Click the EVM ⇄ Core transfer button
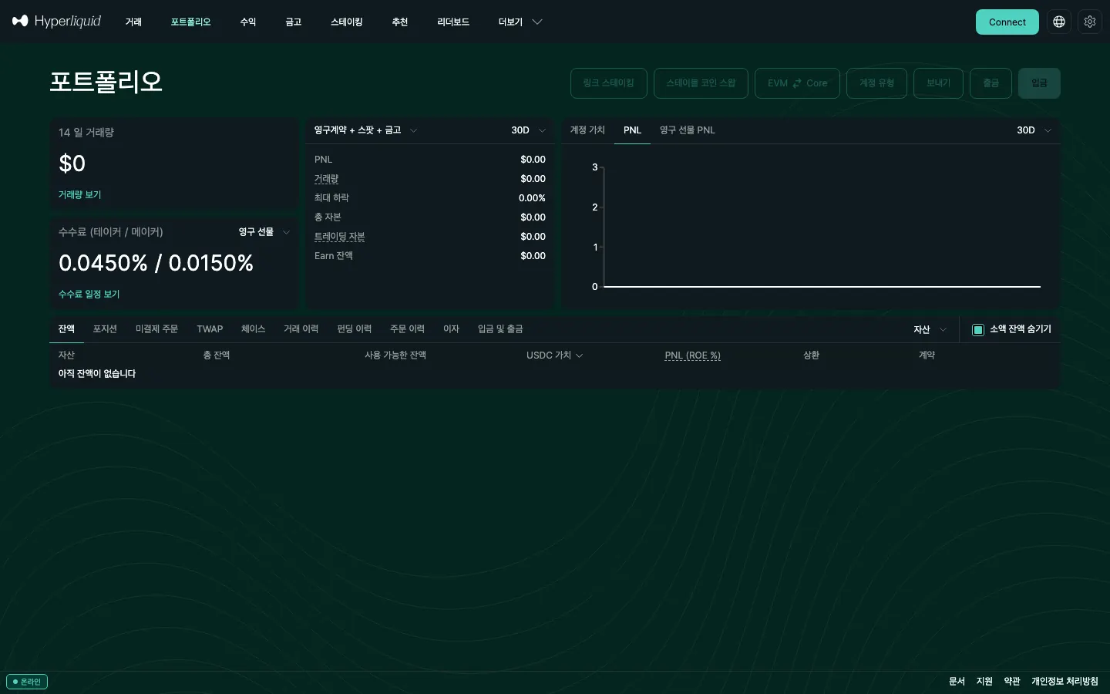 point(797,83)
